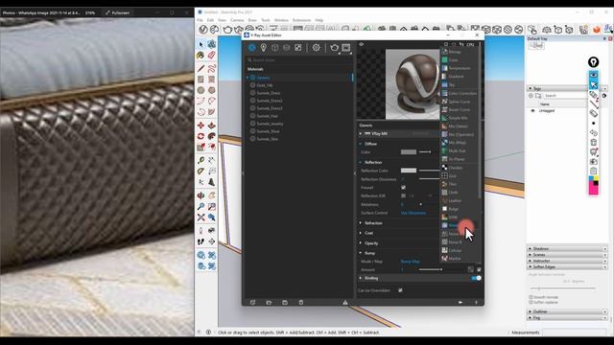The height and width of the screenshot is (345, 614).
Task: Toggle the Fresnel checkbox
Action: coord(403,188)
